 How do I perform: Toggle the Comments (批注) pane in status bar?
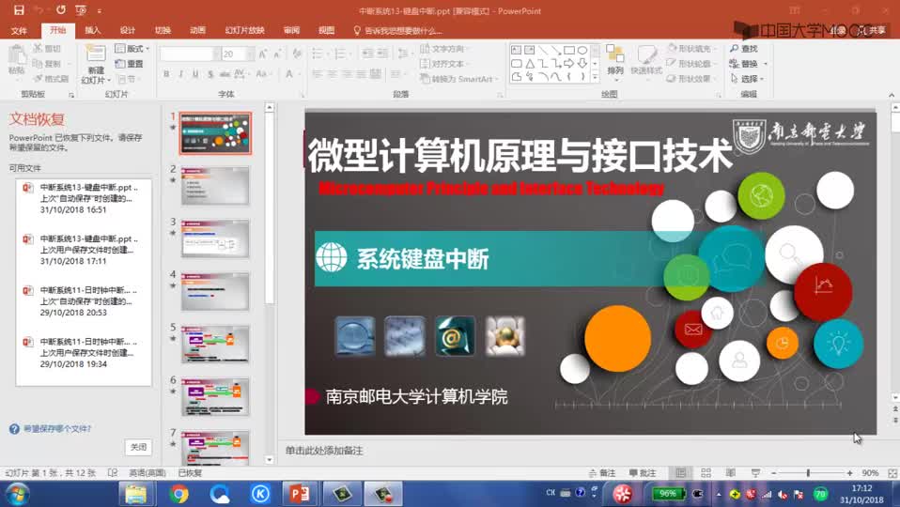643,473
